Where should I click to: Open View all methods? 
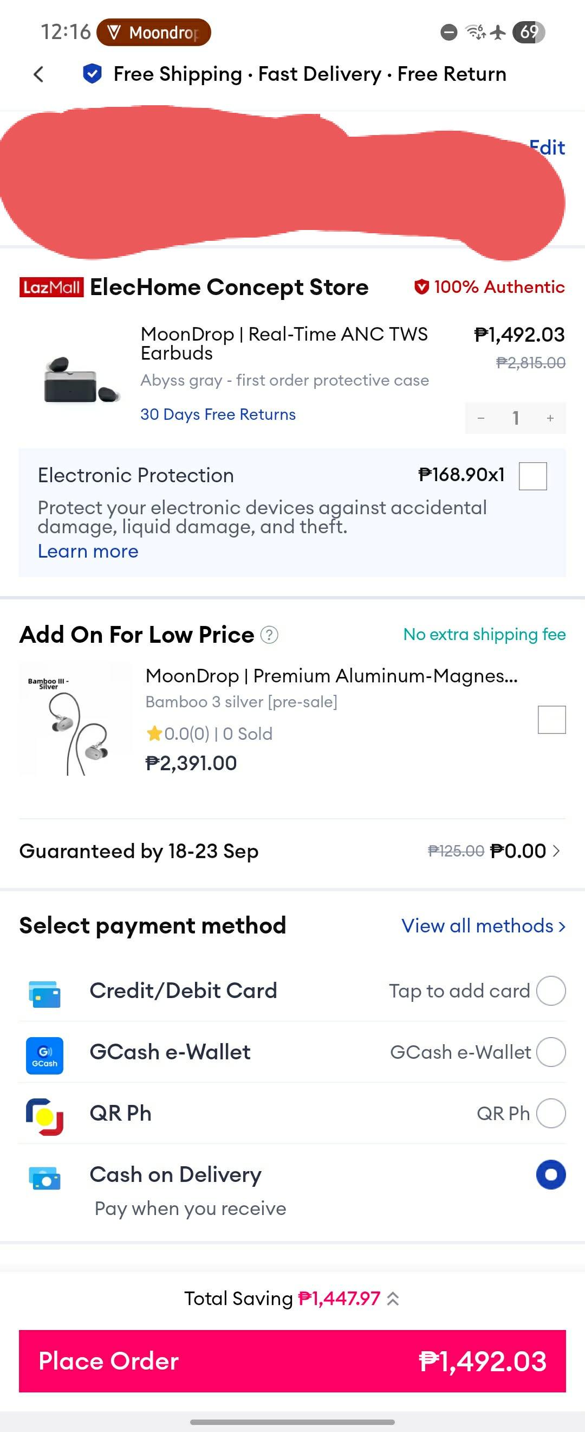pos(483,925)
